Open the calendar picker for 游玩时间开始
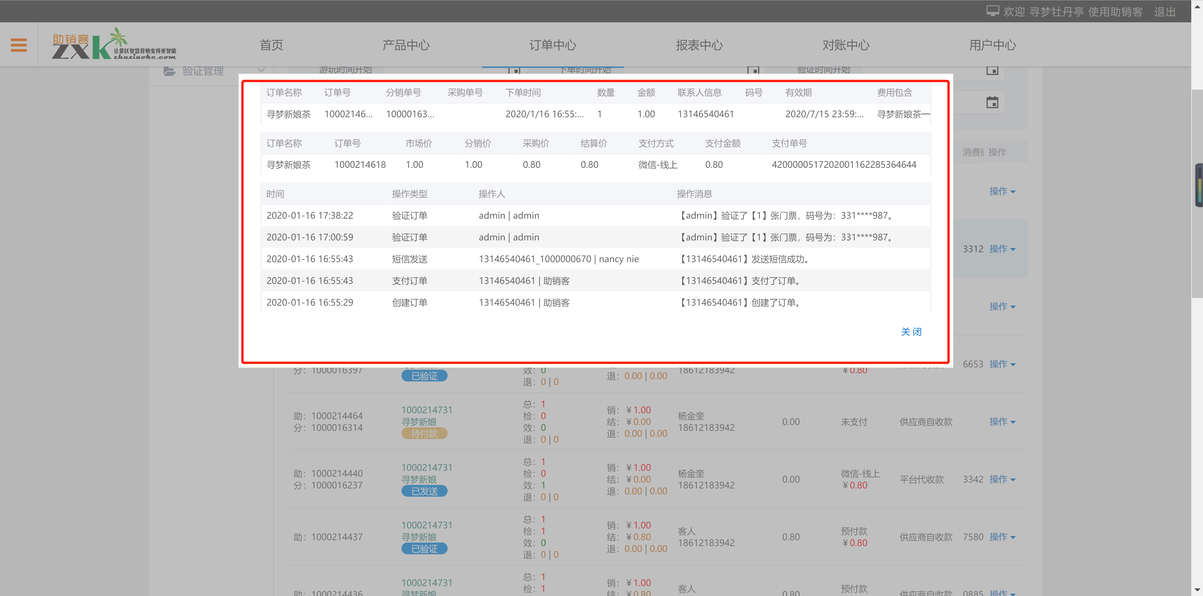The image size is (1203, 596). click(x=515, y=71)
